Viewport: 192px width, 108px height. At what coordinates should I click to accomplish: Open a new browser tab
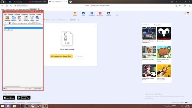(70, 2)
